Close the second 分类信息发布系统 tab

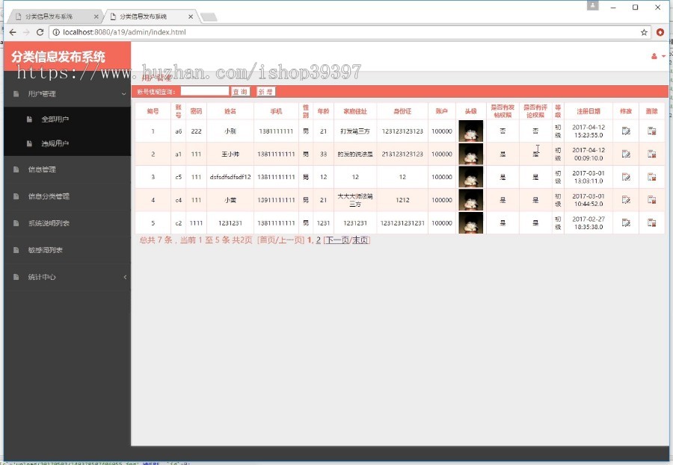pyautogui.click(x=191, y=16)
